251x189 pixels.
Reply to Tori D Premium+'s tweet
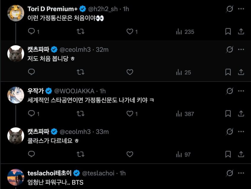pyautogui.click(x=32, y=32)
